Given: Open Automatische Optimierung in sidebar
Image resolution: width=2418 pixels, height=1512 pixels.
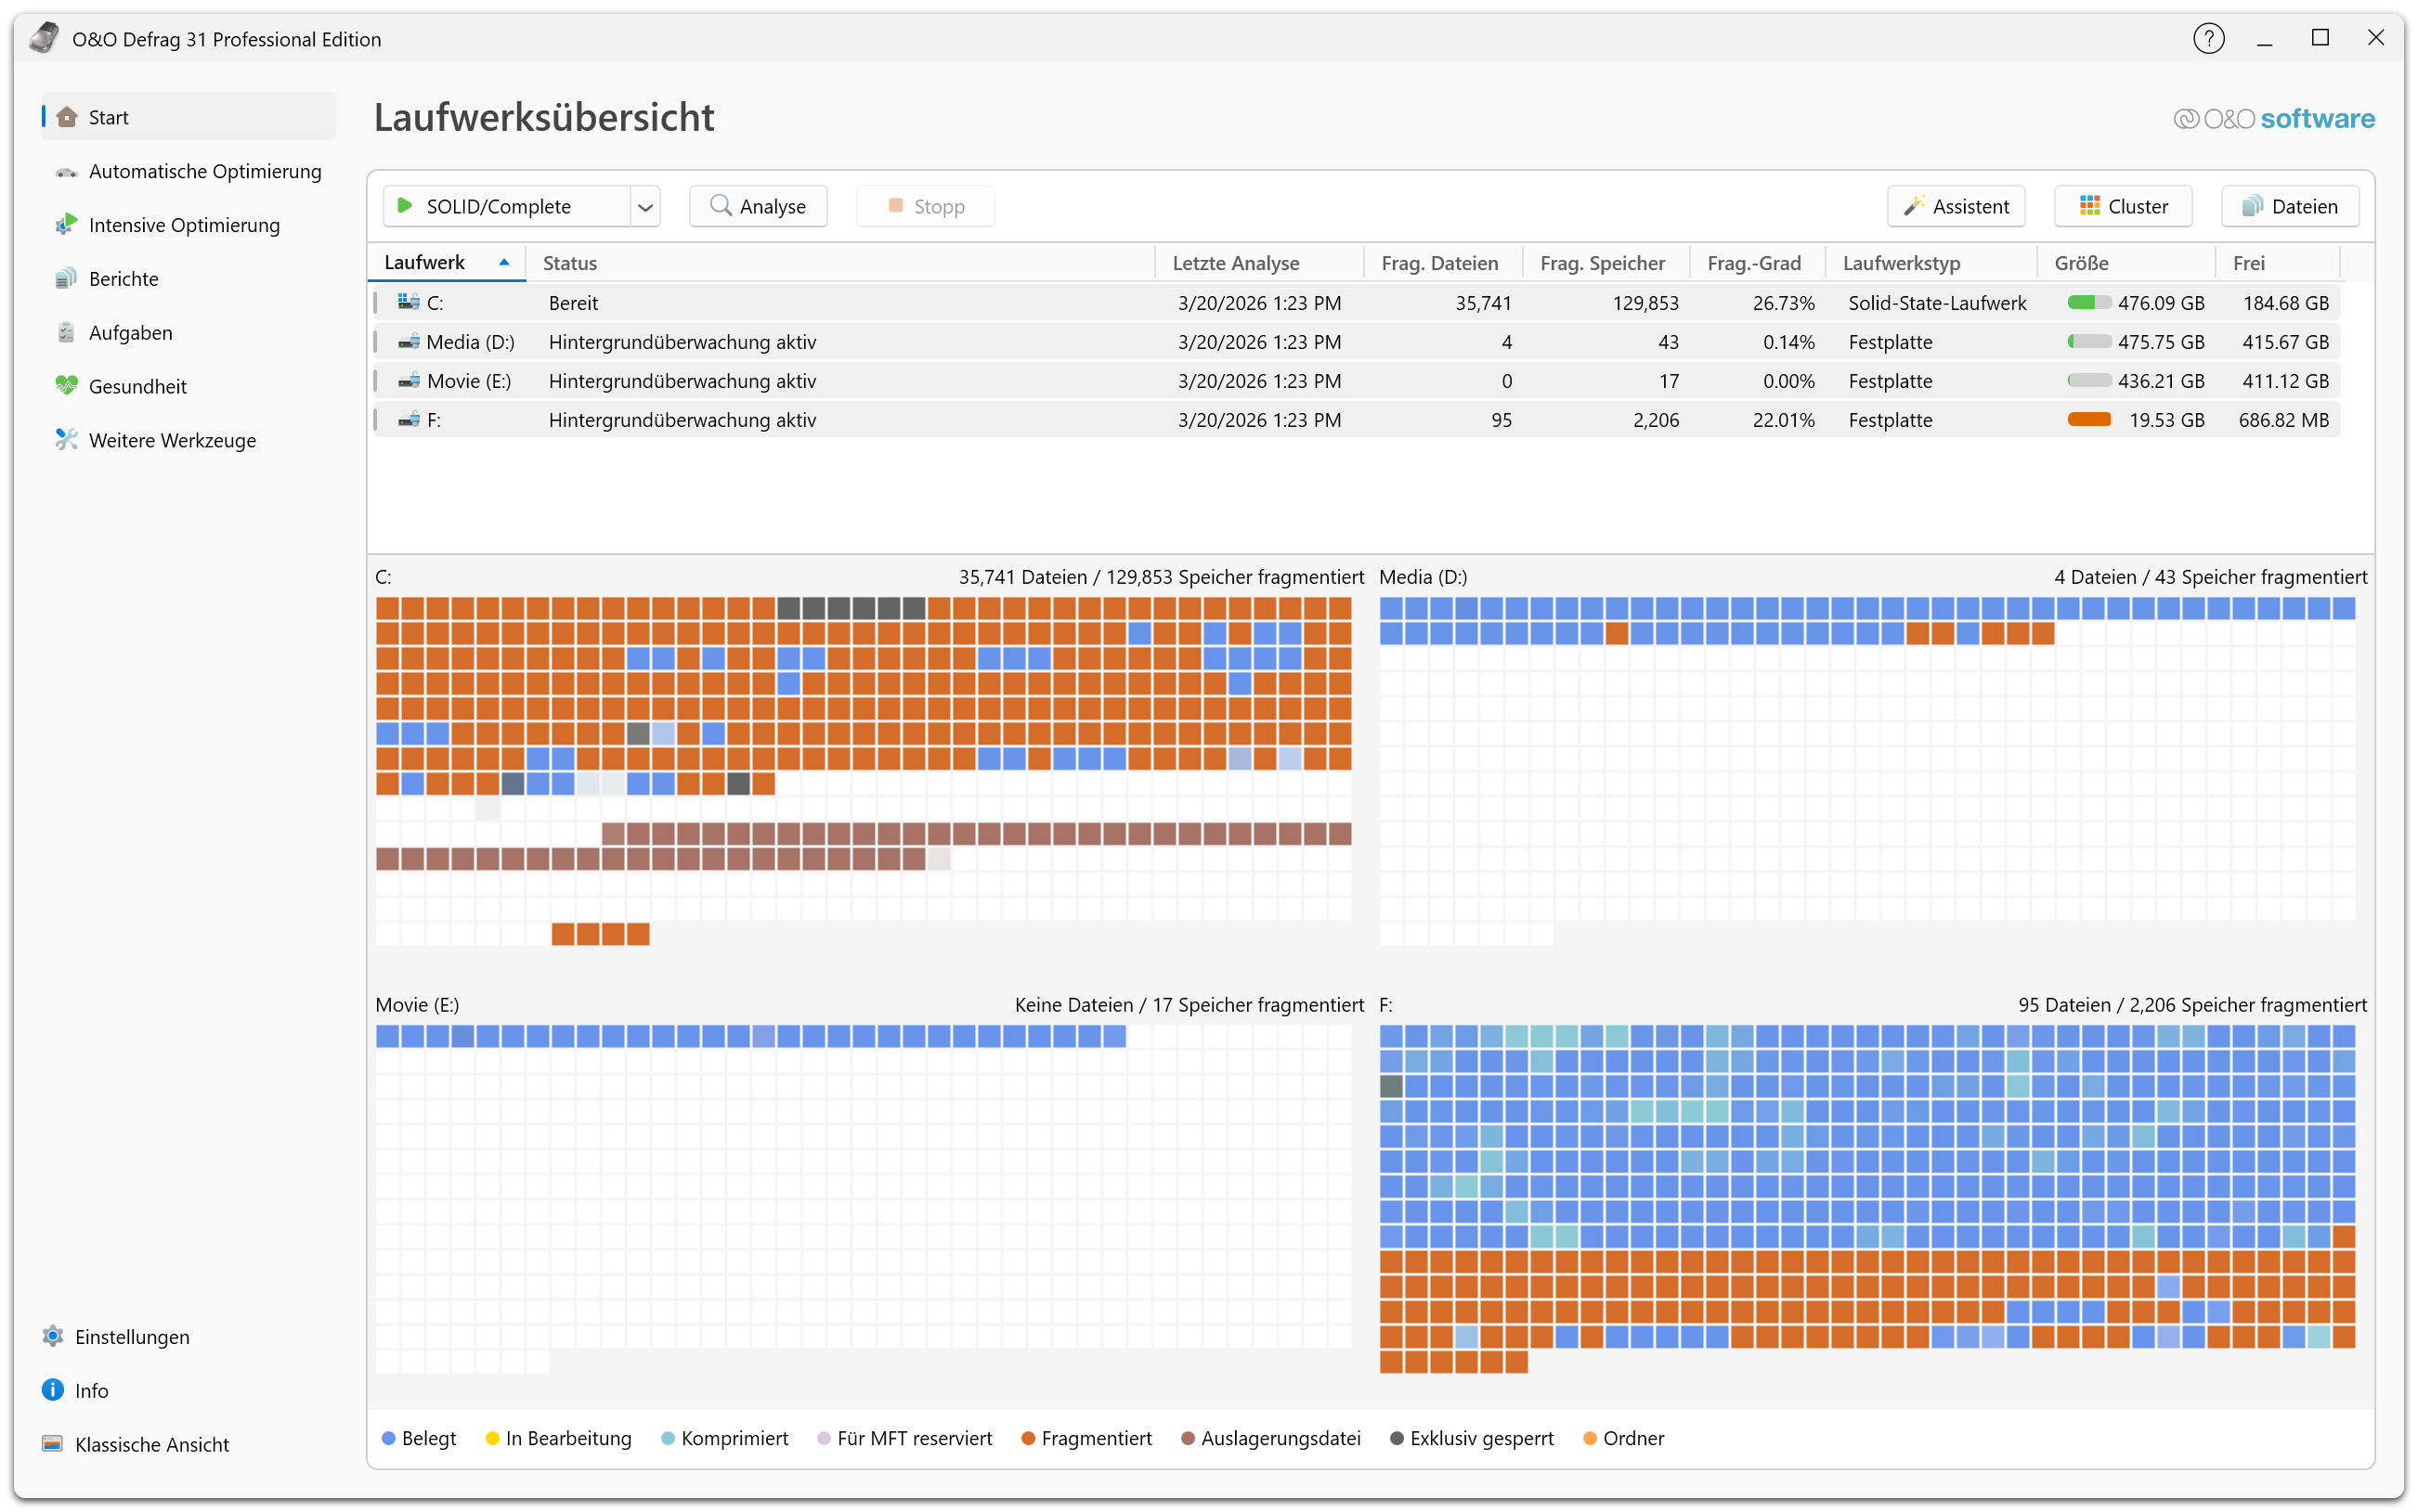Looking at the screenshot, I should click(x=204, y=171).
